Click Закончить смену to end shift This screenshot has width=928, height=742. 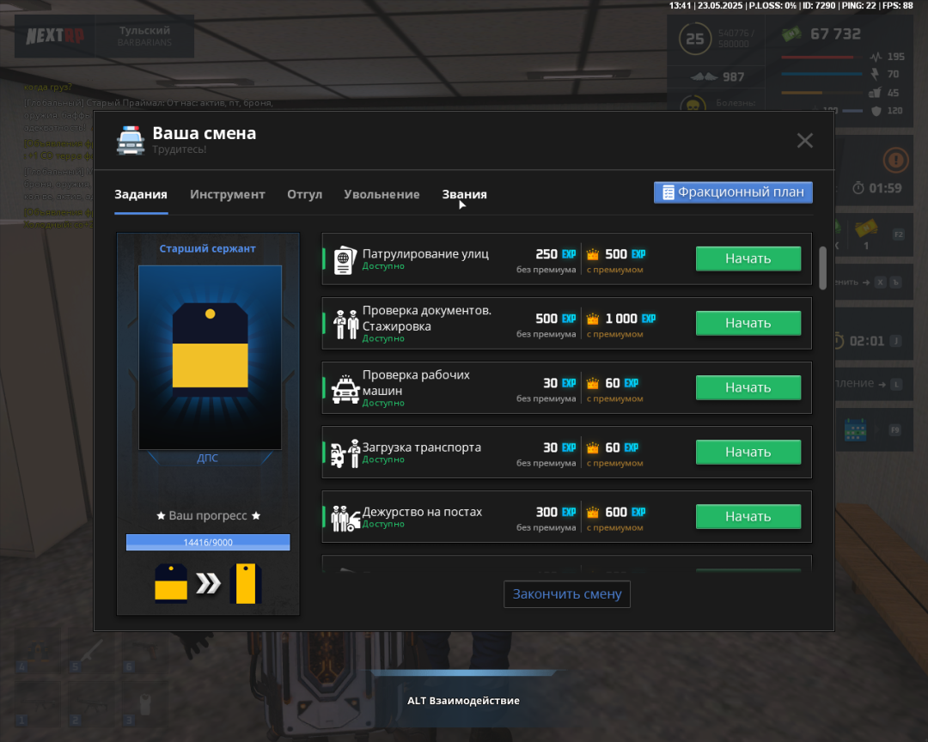click(566, 594)
